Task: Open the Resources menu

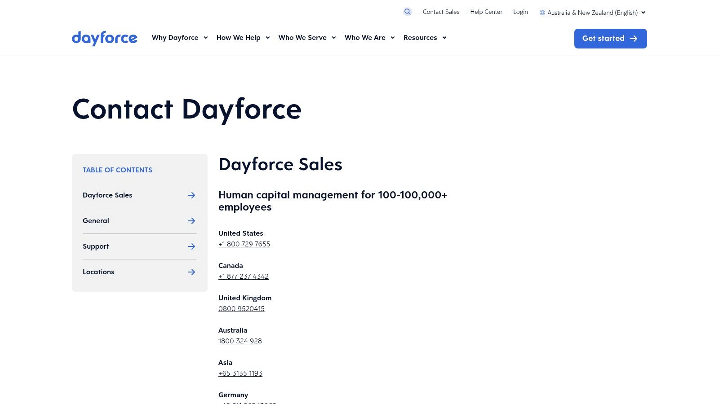Action: [x=420, y=38]
